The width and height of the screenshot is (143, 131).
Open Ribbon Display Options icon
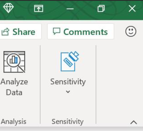38,8
